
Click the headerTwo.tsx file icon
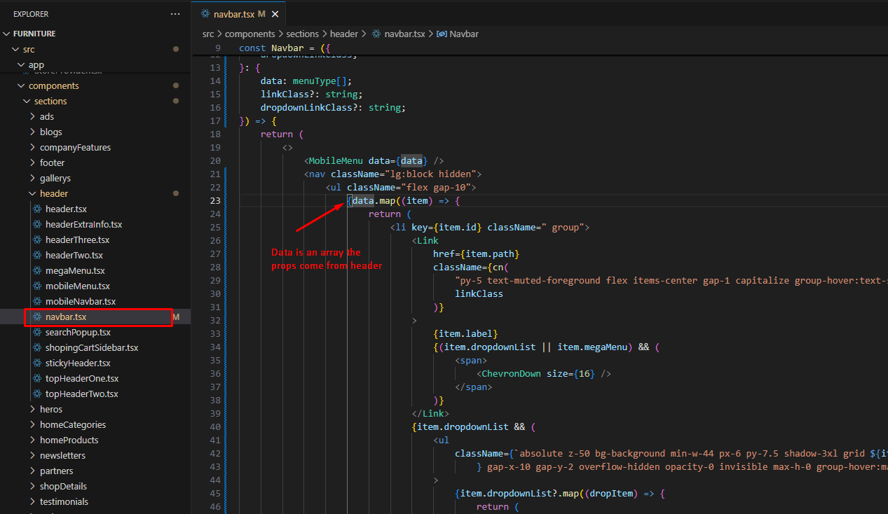tap(38, 256)
